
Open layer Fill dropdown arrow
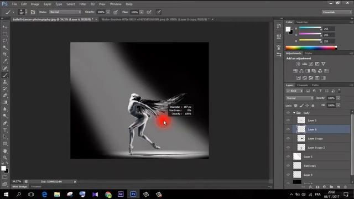pos(338,106)
